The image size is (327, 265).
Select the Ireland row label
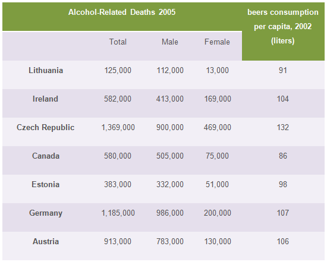45,99
